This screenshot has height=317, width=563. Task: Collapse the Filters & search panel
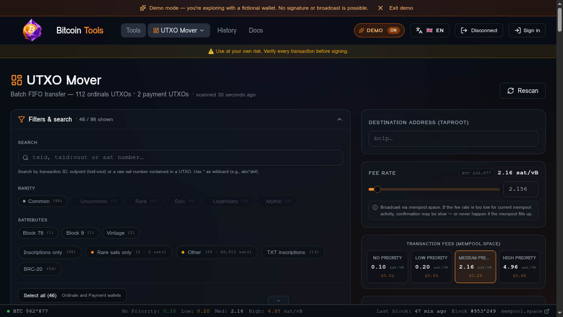coord(340,119)
